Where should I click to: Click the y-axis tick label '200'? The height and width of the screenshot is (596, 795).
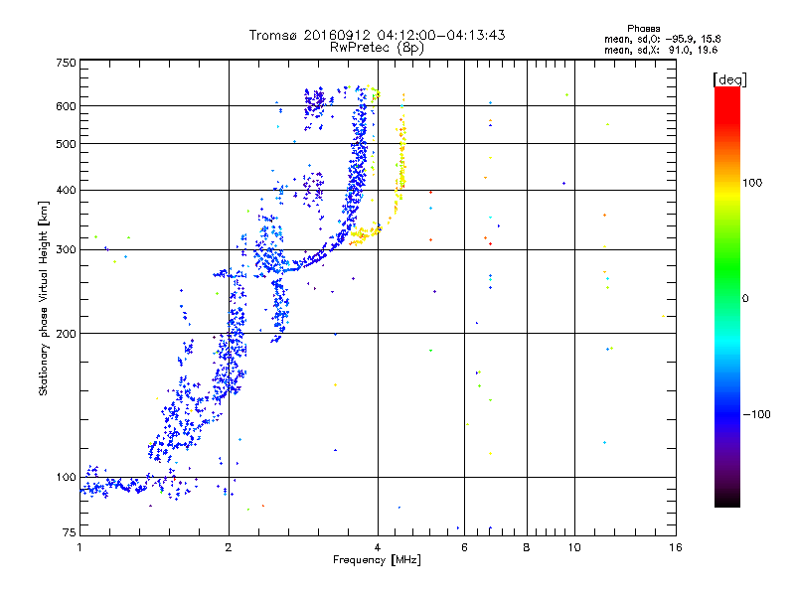(66, 334)
